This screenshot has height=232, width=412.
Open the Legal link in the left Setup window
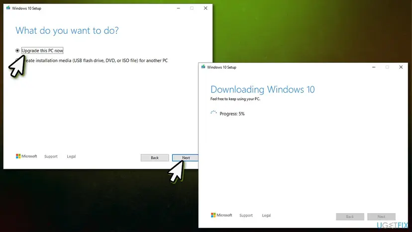[x=71, y=156]
